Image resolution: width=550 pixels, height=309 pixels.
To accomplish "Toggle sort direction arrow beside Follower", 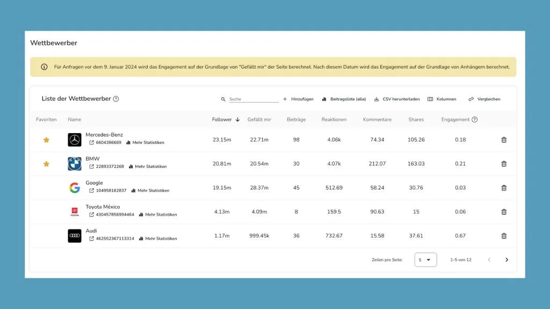I will click(237, 120).
